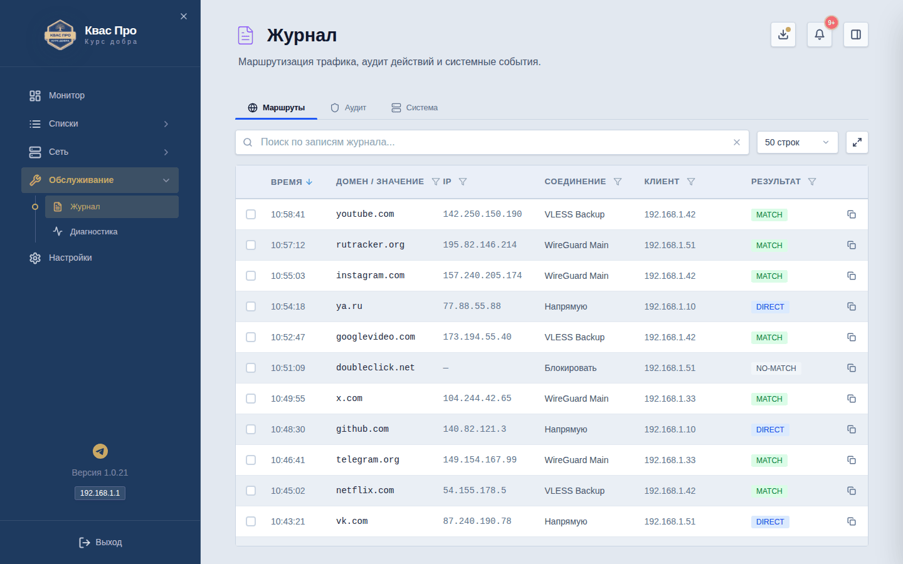The height and width of the screenshot is (564, 903).
Task: Filter by the IP column funnel icon
Action: click(463, 182)
